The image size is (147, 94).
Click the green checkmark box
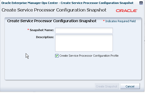57,56
